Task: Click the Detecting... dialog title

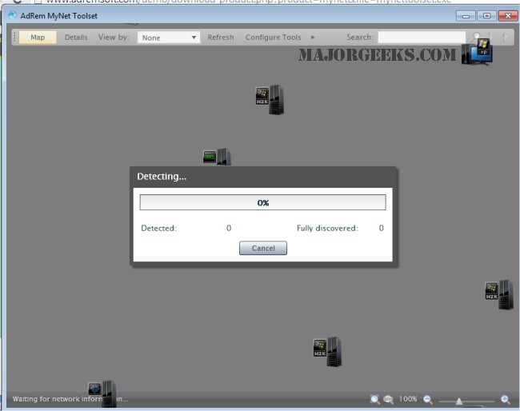Action: point(162,177)
